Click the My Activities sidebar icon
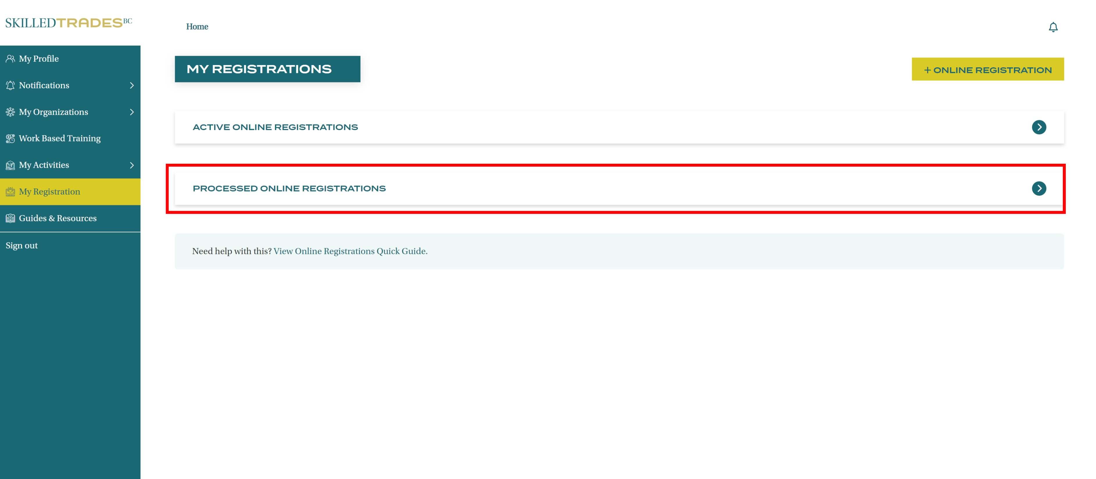The width and height of the screenshot is (1096, 479). [x=10, y=165]
